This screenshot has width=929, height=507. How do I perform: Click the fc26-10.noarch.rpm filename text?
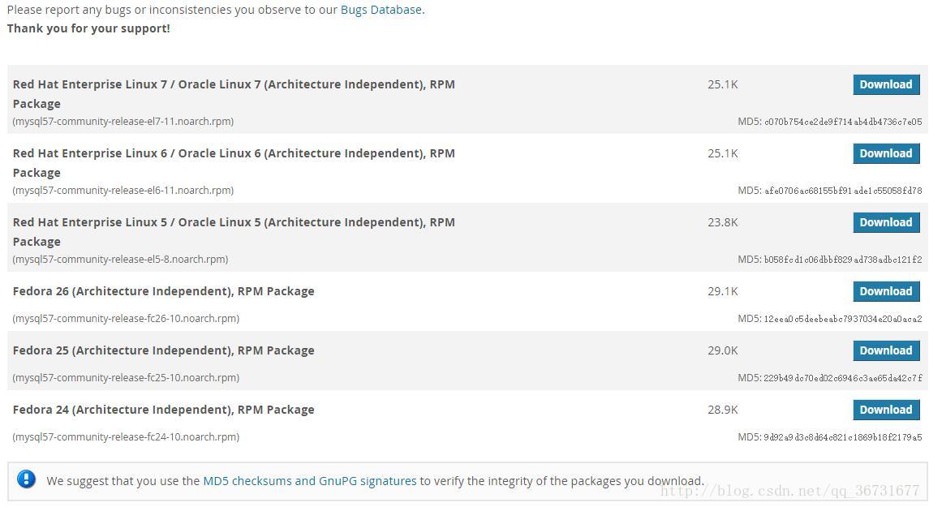[x=126, y=319]
